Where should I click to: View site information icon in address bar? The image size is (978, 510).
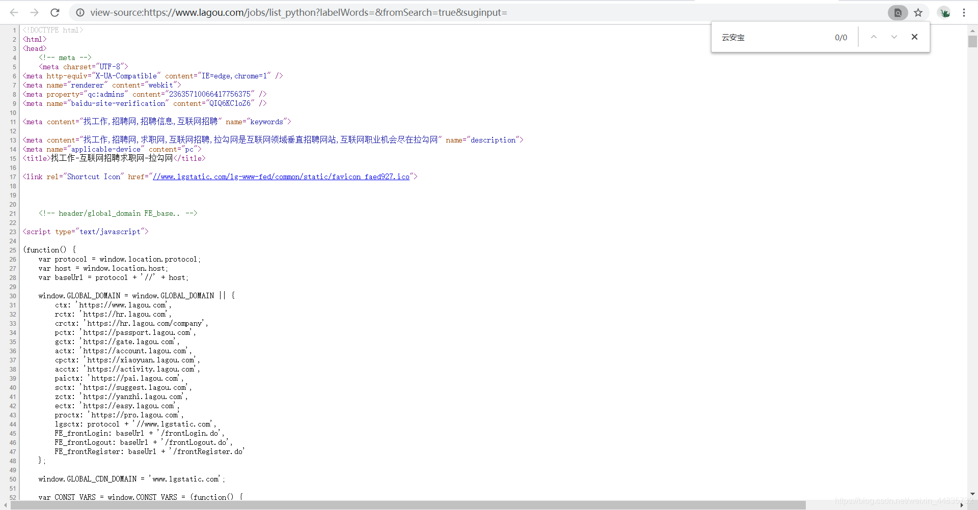click(x=80, y=12)
